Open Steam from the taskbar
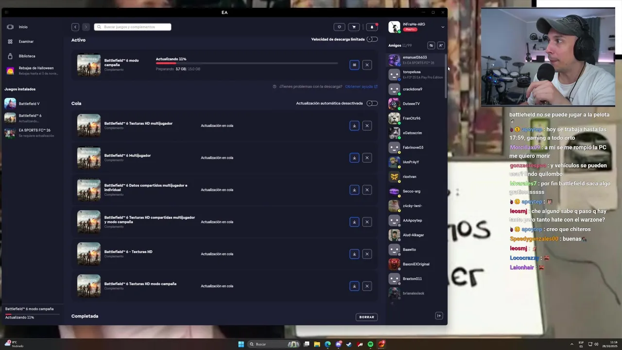Screen dimensions: 622x350 click(349, 344)
